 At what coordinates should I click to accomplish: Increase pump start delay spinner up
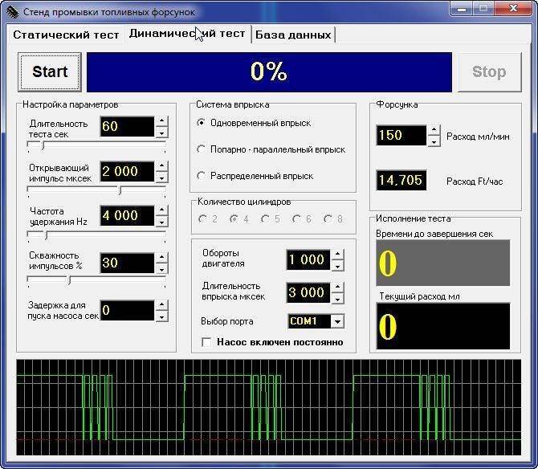[x=162, y=305]
